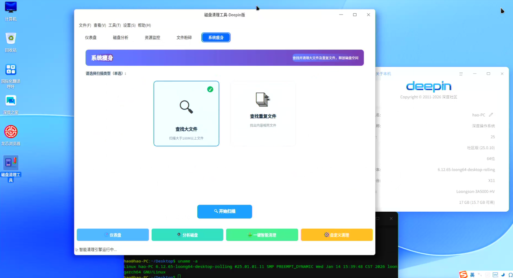Choose the 查找大文件 scan type

186,113
